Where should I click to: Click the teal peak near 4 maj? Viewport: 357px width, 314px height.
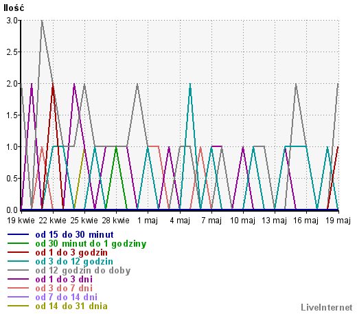point(190,85)
